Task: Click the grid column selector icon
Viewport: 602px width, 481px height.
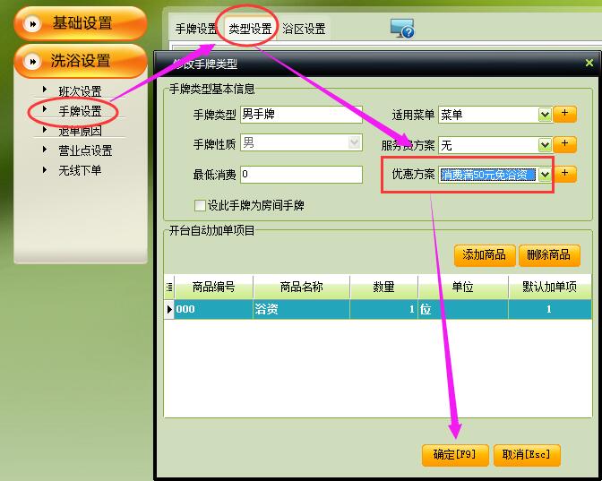Action: 169,287
